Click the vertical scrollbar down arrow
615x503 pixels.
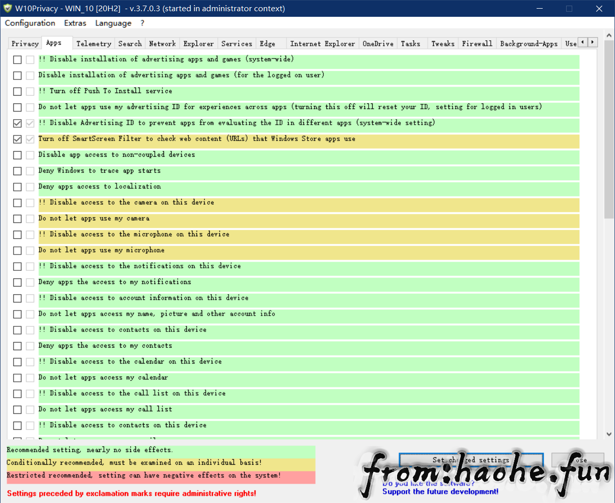[609, 434]
